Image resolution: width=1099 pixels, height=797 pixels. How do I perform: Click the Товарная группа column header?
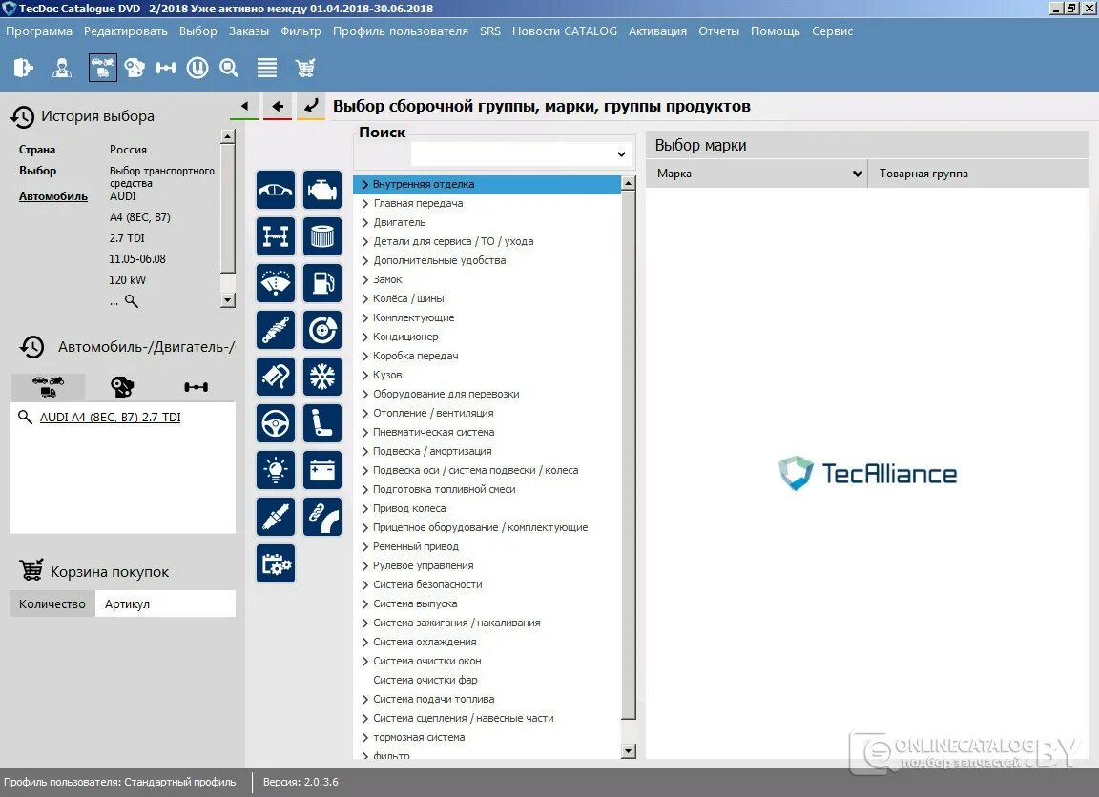(979, 174)
